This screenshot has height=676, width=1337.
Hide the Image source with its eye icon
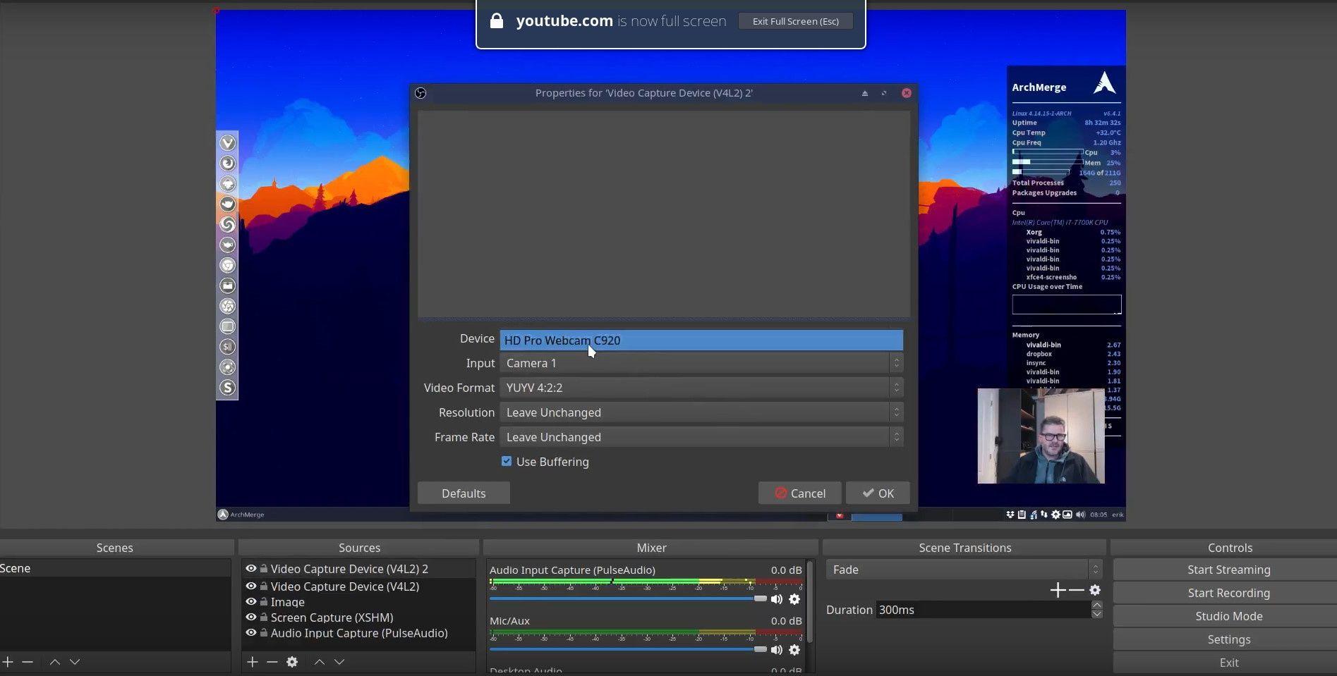(252, 601)
